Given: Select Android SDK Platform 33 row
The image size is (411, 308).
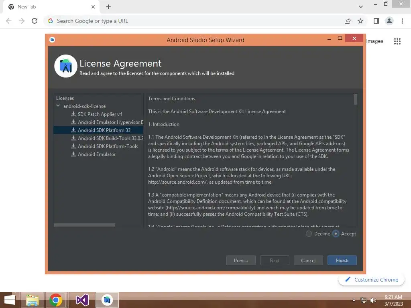Looking at the screenshot, I should click(98, 130).
